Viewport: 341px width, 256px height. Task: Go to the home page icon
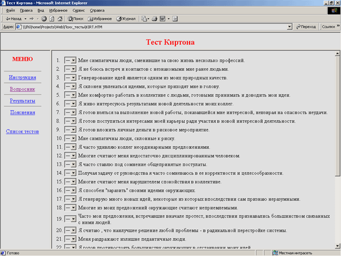point(60,19)
